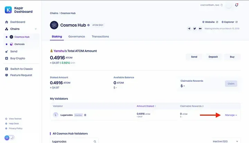Click the Yanshu account name

pos(59,51)
